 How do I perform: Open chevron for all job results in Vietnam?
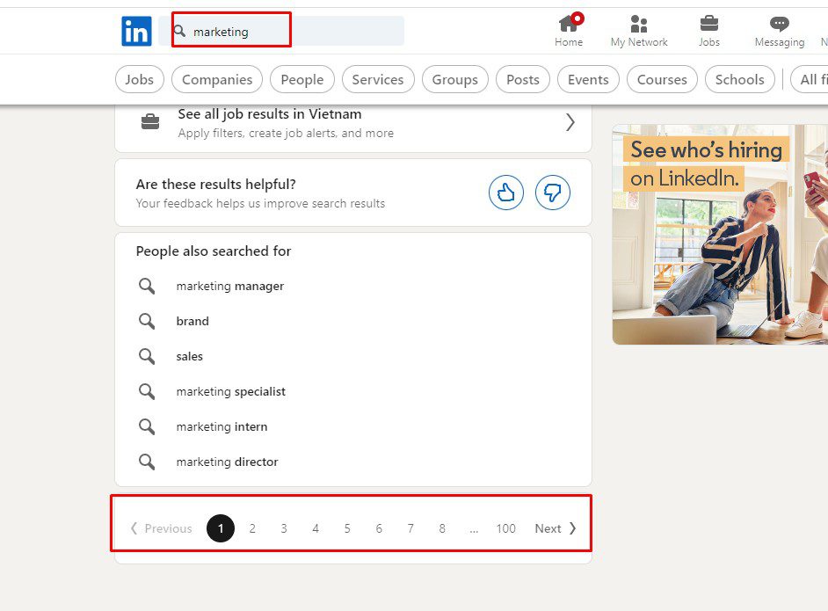point(570,122)
